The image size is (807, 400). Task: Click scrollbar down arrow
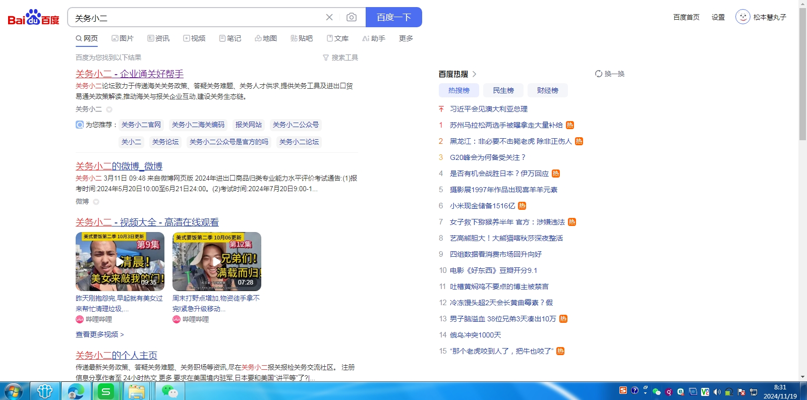point(802,377)
